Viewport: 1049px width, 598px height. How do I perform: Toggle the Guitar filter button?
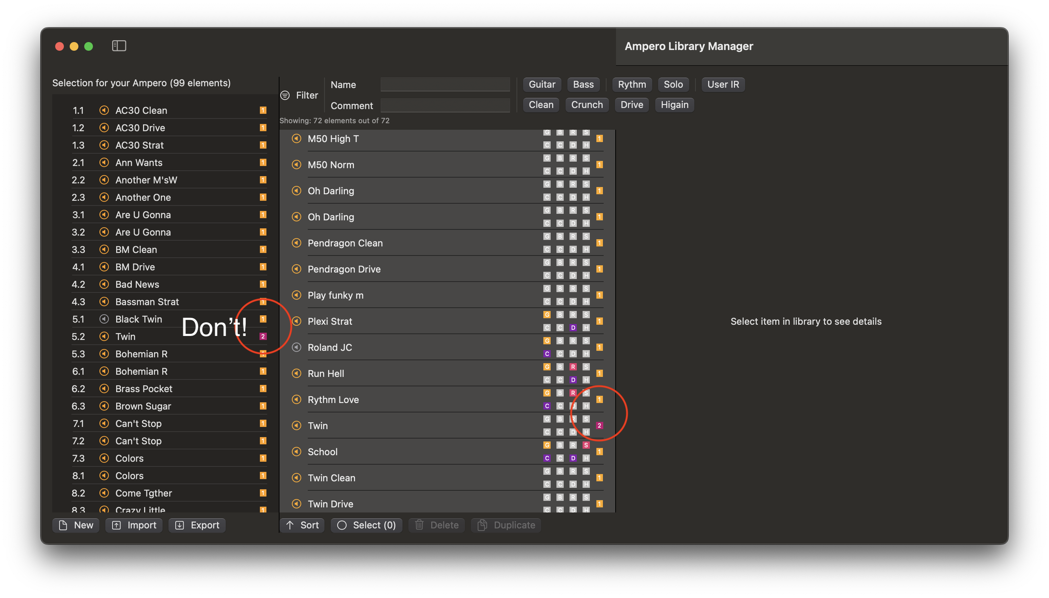(542, 84)
